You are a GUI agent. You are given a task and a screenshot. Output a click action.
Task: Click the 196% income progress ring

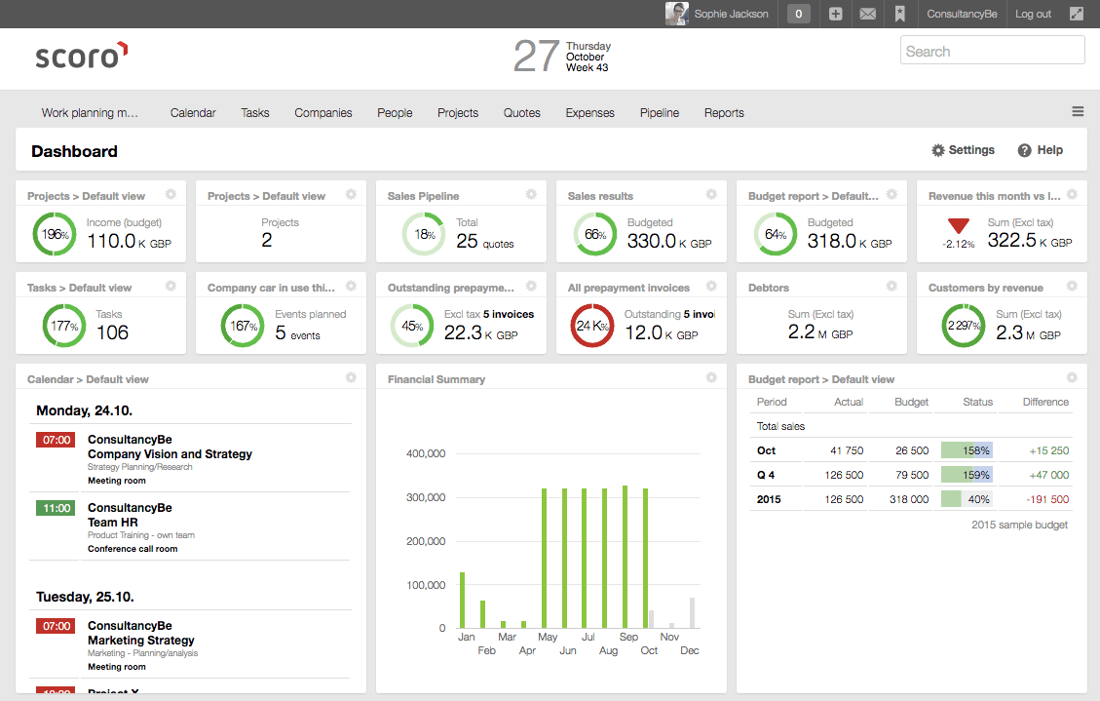[55, 234]
